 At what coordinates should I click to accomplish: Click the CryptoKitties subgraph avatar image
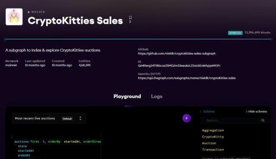pyautogui.click(x=14, y=17)
